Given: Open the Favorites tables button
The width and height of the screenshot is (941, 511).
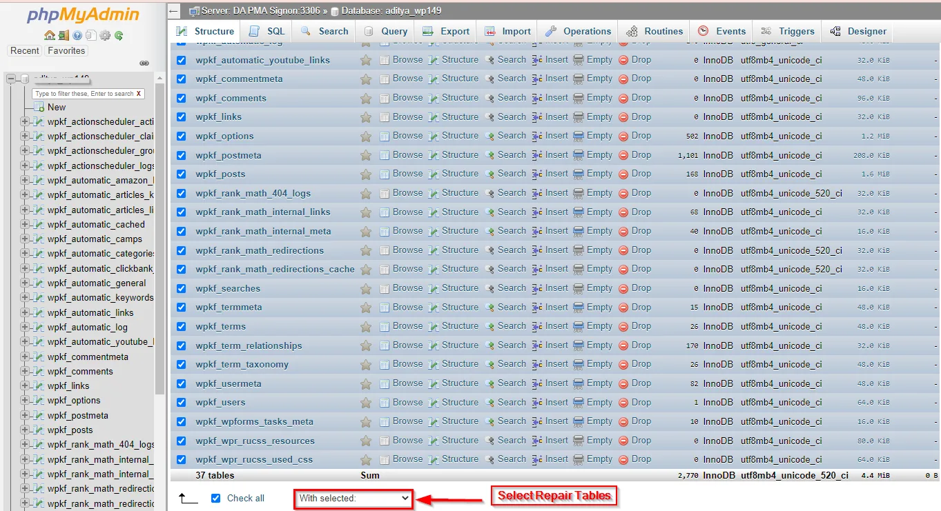Looking at the screenshot, I should [66, 50].
